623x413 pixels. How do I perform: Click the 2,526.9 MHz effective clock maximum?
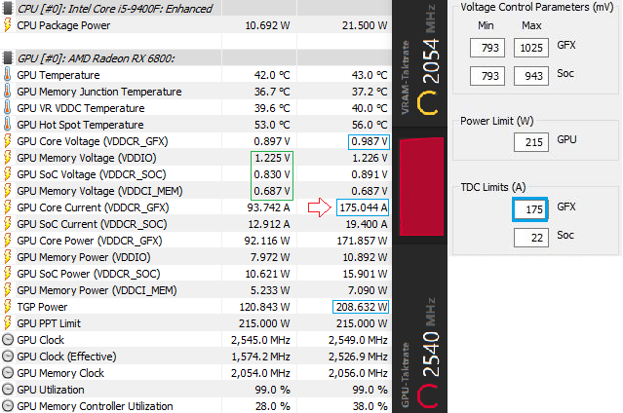(358, 357)
